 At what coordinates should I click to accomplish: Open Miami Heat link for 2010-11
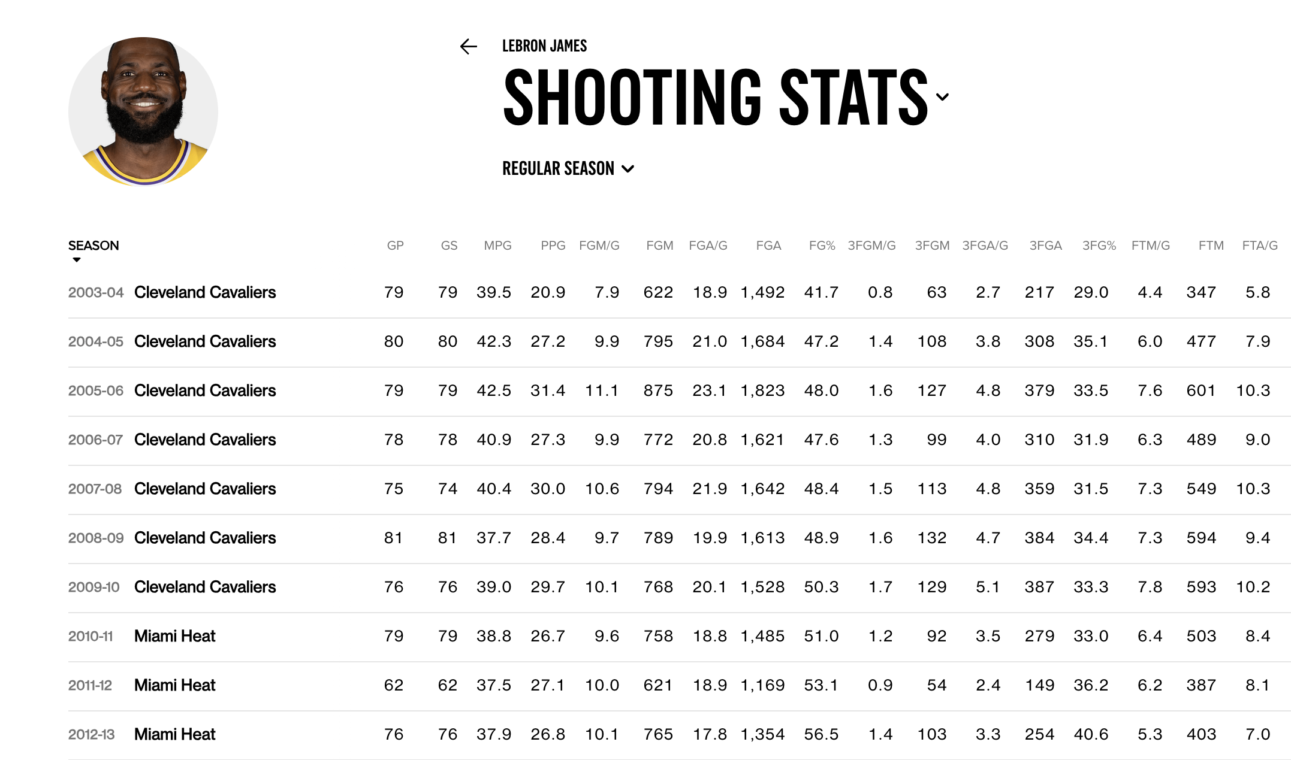(x=174, y=636)
